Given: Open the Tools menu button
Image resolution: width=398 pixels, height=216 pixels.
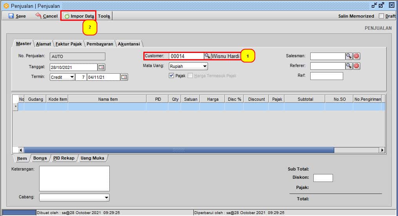Looking at the screenshot, I should [x=104, y=16].
